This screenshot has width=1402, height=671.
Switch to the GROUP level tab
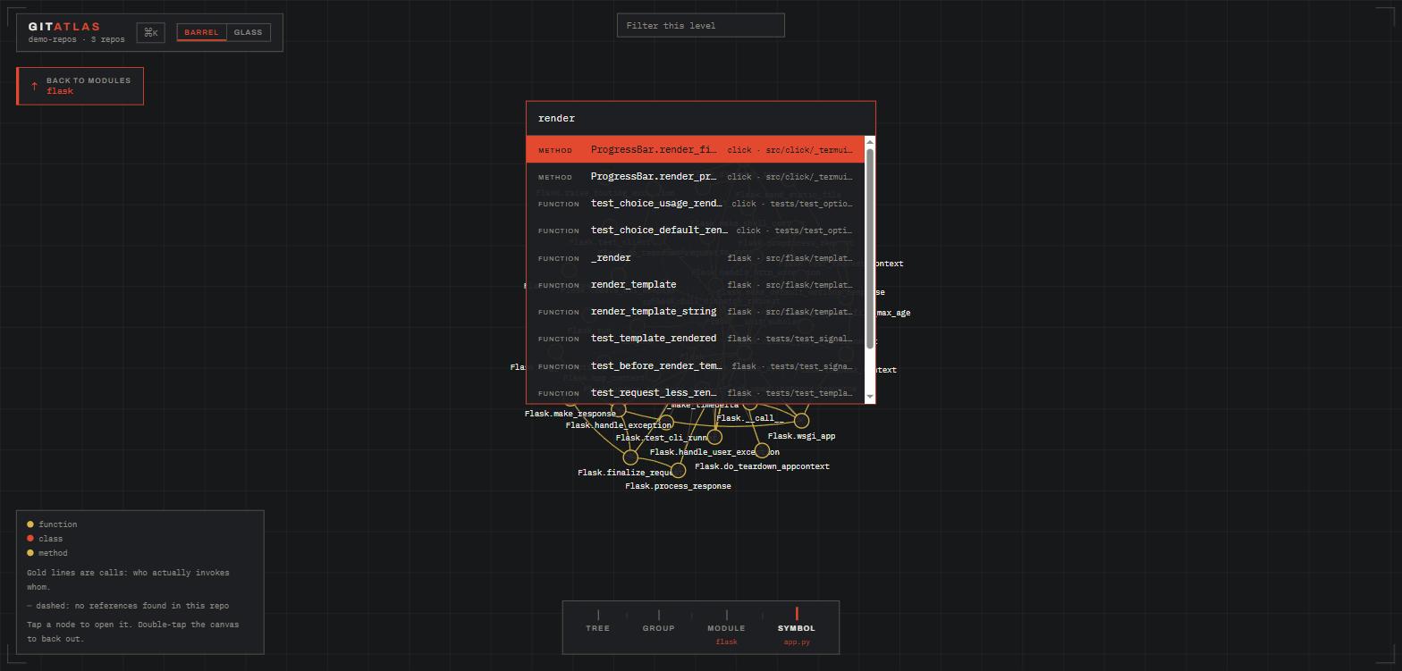click(x=658, y=622)
